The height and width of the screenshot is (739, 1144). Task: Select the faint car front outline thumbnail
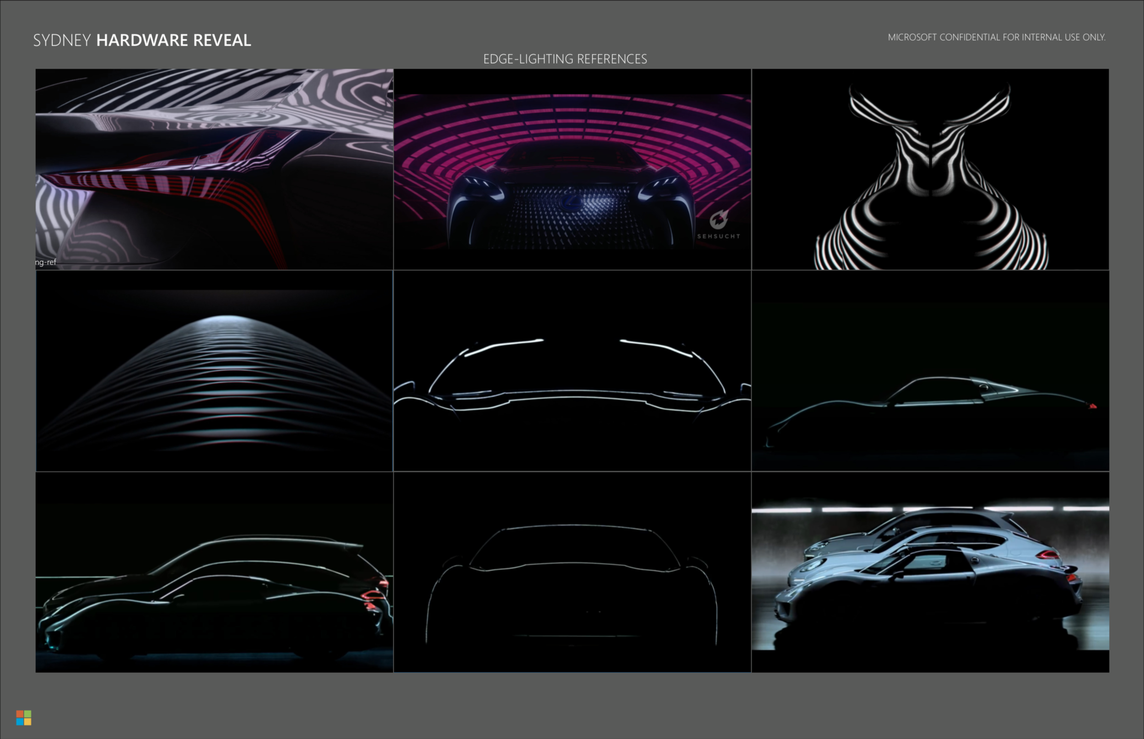pyautogui.click(x=572, y=572)
